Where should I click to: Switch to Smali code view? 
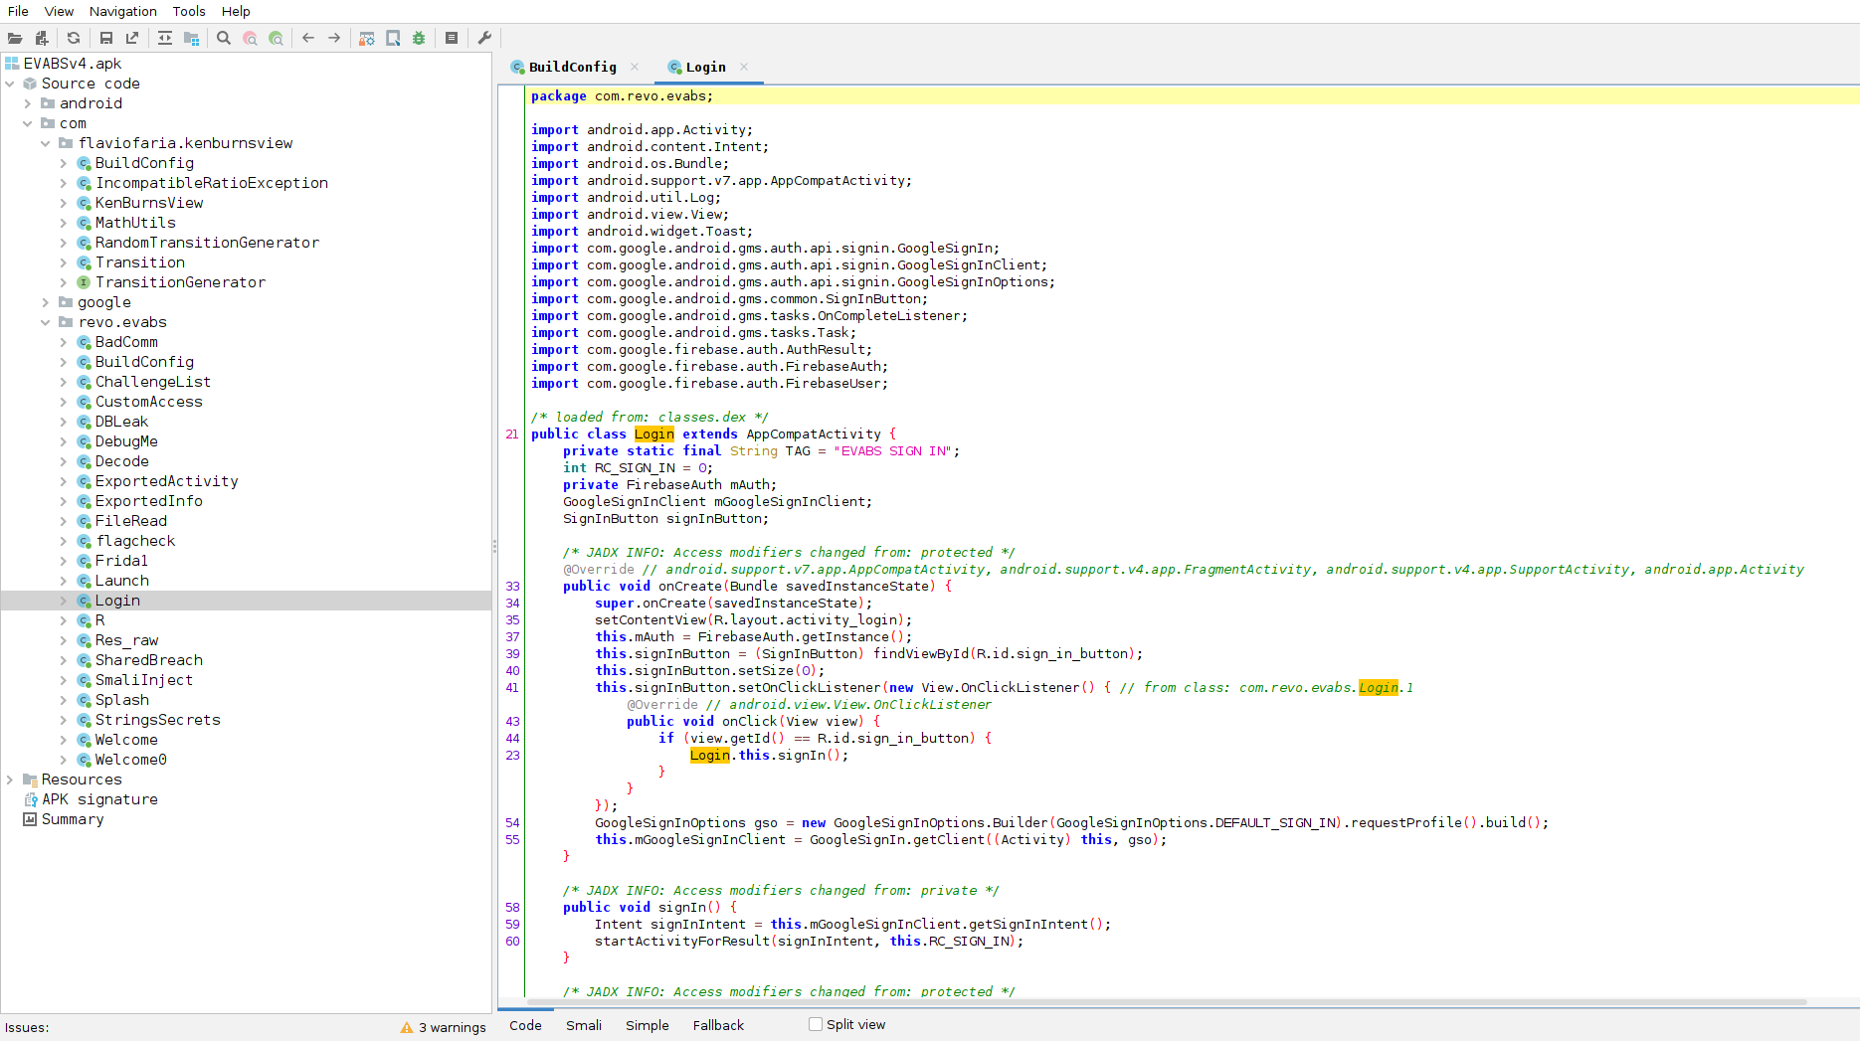pyautogui.click(x=584, y=1025)
